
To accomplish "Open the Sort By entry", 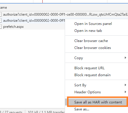I will pos(80,85).
